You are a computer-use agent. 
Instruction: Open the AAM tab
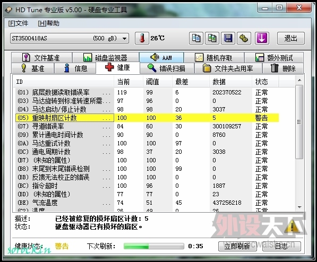(161, 58)
